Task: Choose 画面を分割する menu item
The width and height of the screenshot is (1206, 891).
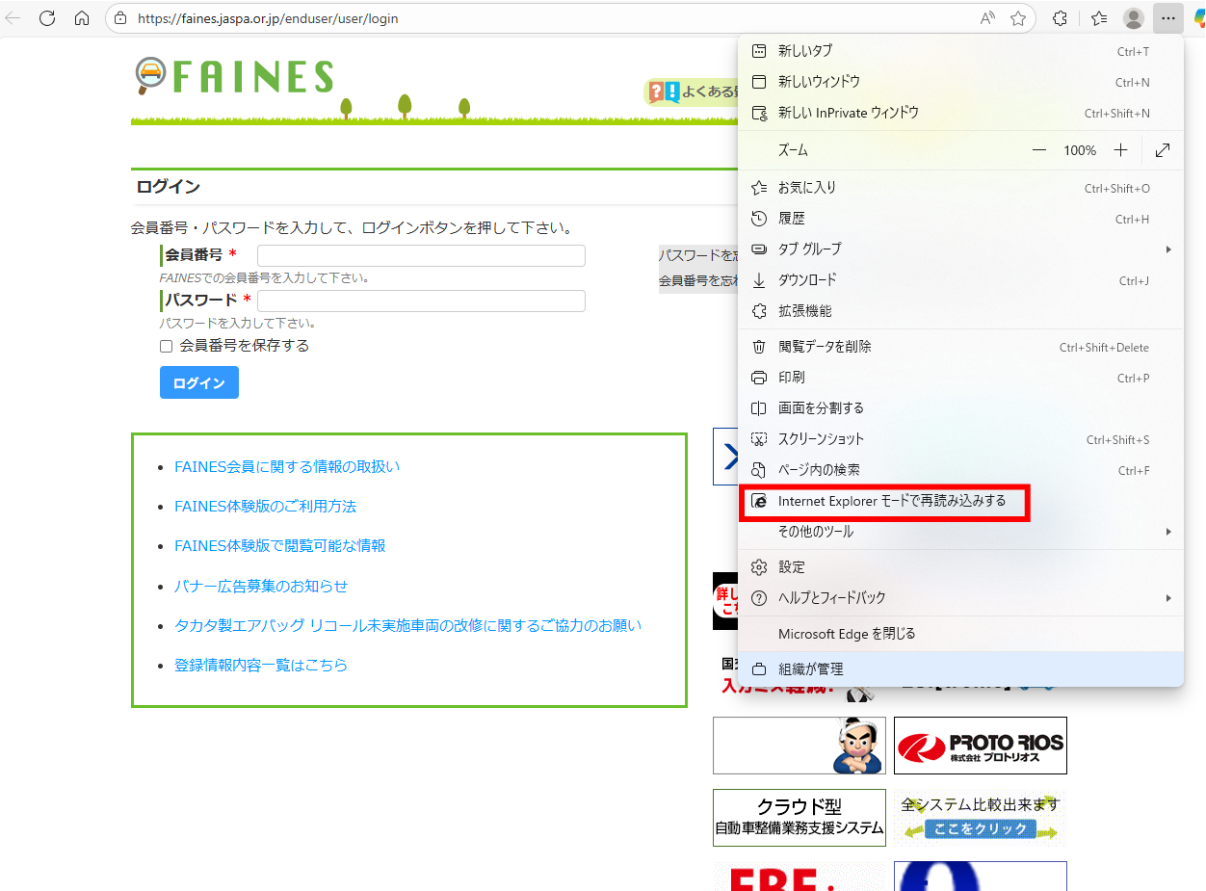Action: pyautogui.click(x=960, y=408)
